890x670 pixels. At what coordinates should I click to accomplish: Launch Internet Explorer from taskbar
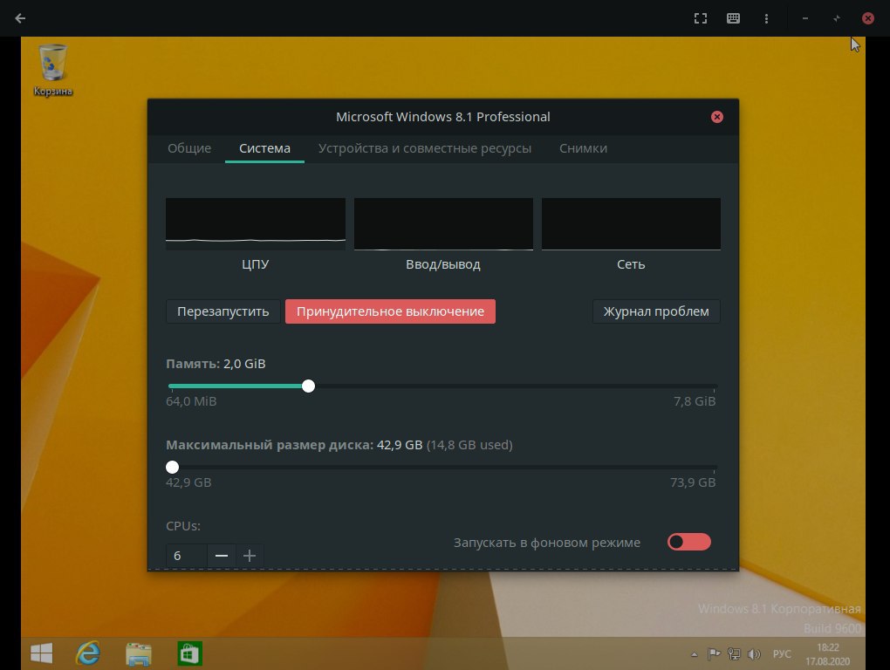(x=88, y=653)
